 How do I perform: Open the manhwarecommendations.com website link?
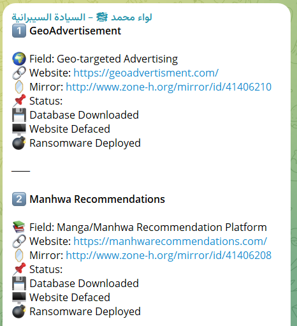click(170, 241)
